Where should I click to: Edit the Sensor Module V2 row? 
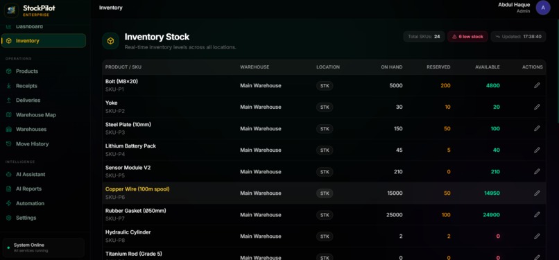537,171
